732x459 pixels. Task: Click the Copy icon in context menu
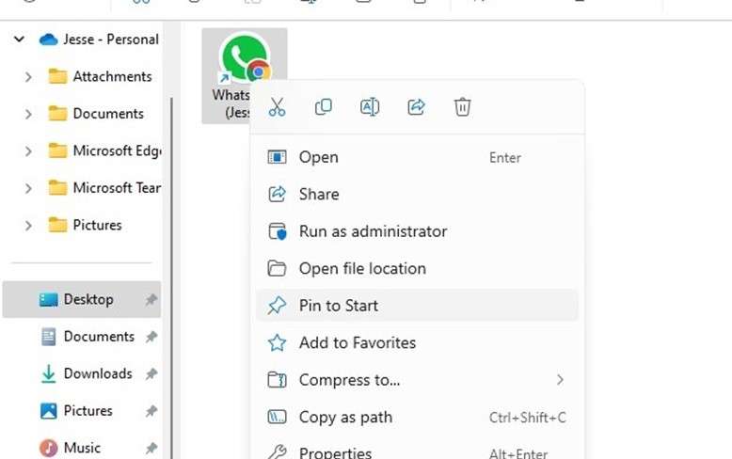[323, 107]
